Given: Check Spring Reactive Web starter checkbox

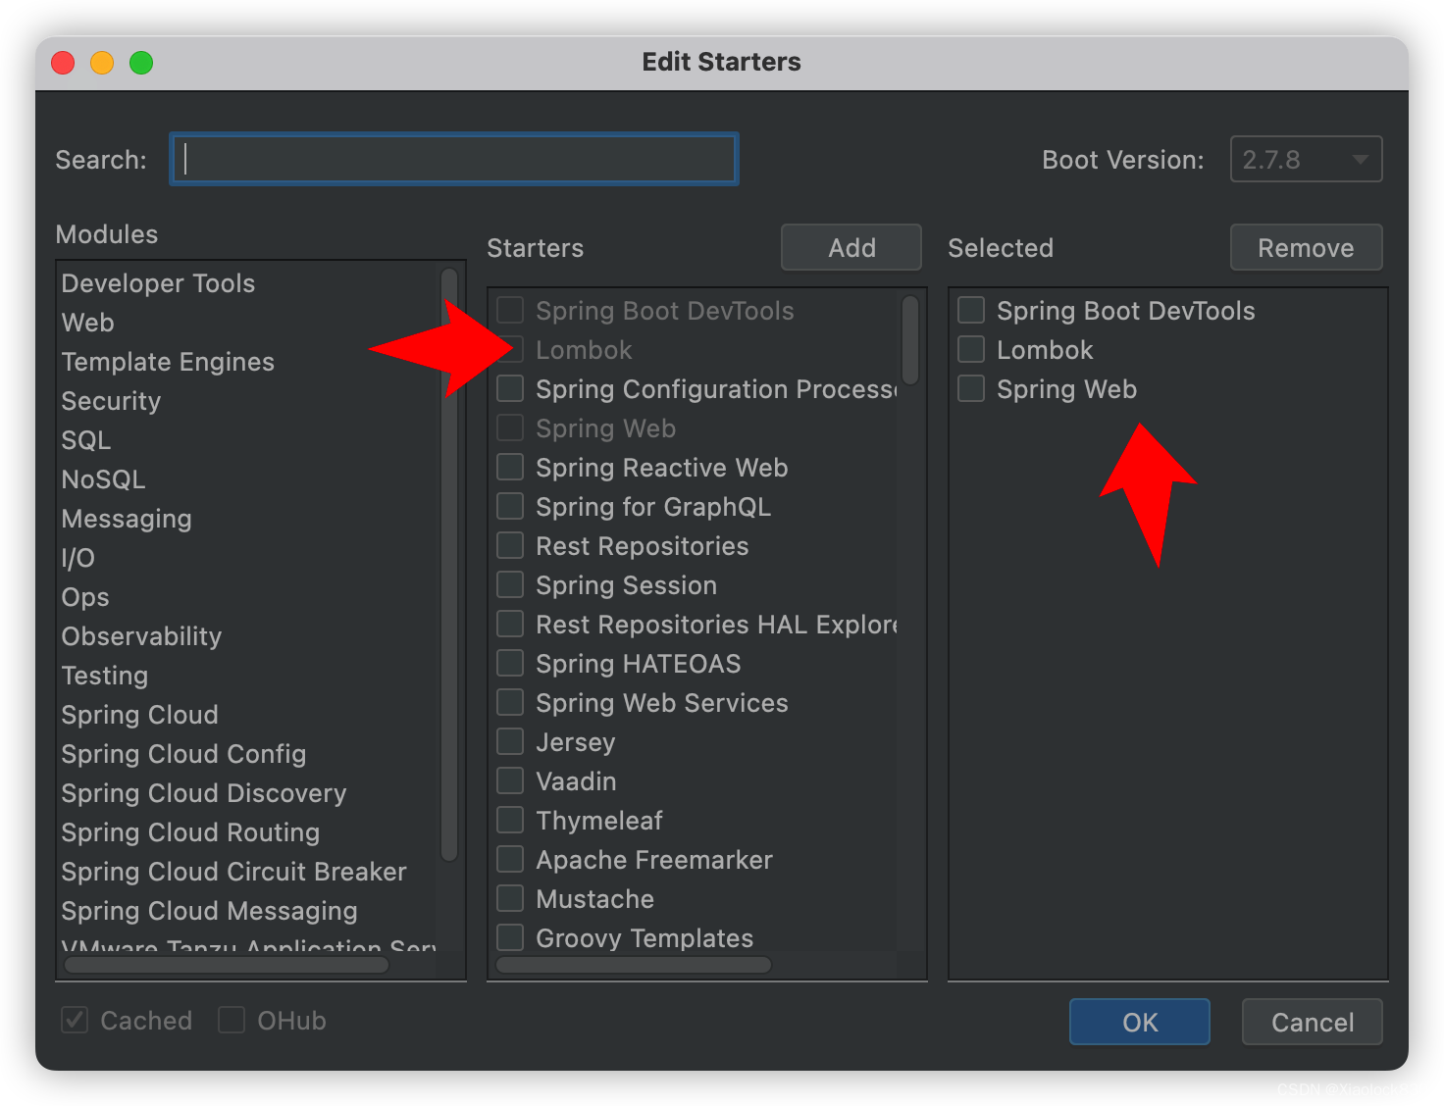Looking at the screenshot, I should tap(510, 467).
